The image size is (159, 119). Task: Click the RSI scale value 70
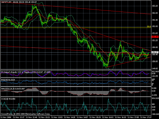[x=153, y=81]
